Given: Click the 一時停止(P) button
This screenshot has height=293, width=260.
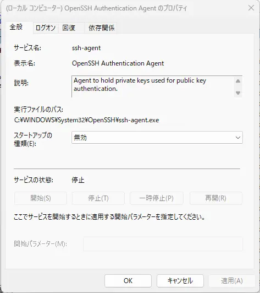Looking at the screenshot, I should [x=157, y=198].
